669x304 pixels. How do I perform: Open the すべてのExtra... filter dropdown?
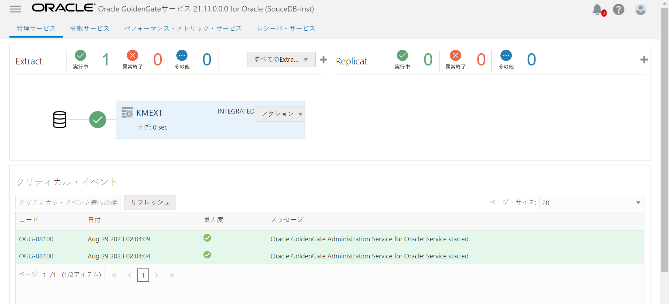(x=281, y=60)
